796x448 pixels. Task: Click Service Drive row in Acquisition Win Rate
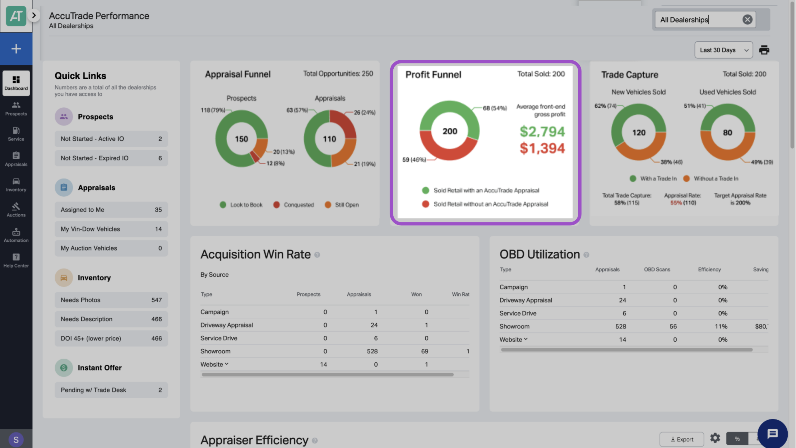pyautogui.click(x=335, y=338)
